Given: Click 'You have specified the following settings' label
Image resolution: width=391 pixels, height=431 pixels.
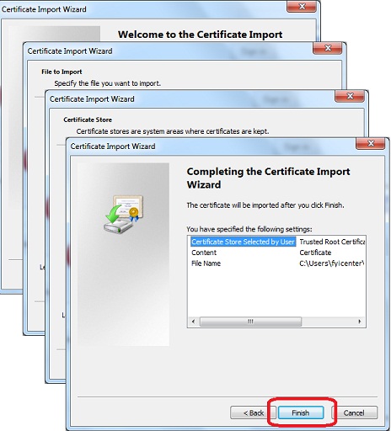Looking at the screenshot, I should [x=249, y=229].
